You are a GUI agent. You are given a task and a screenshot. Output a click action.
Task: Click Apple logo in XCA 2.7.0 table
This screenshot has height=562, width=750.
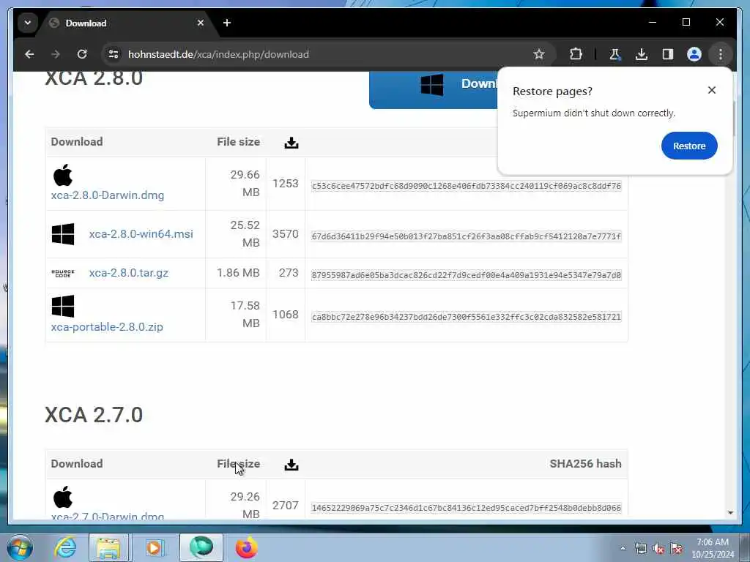[x=63, y=497]
